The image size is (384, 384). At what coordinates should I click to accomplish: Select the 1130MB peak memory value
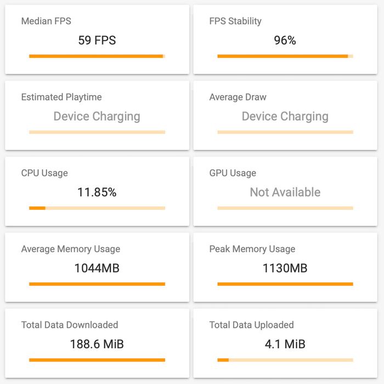click(285, 268)
